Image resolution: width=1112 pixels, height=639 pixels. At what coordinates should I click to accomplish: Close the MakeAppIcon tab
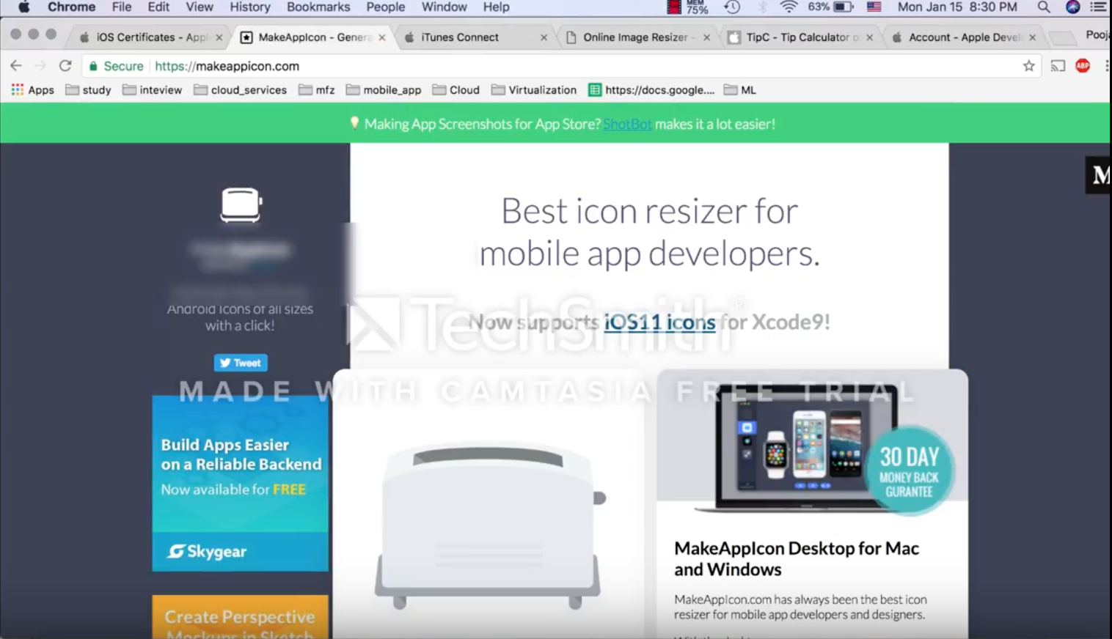point(381,37)
